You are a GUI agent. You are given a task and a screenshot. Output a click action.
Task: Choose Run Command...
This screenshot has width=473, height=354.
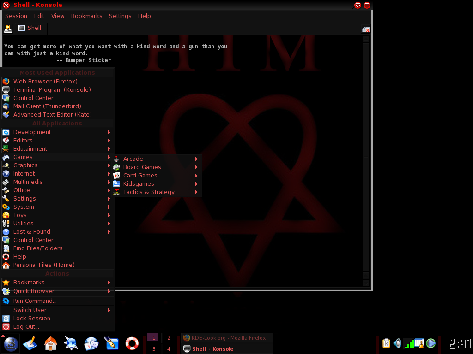(x=57, y=301)
